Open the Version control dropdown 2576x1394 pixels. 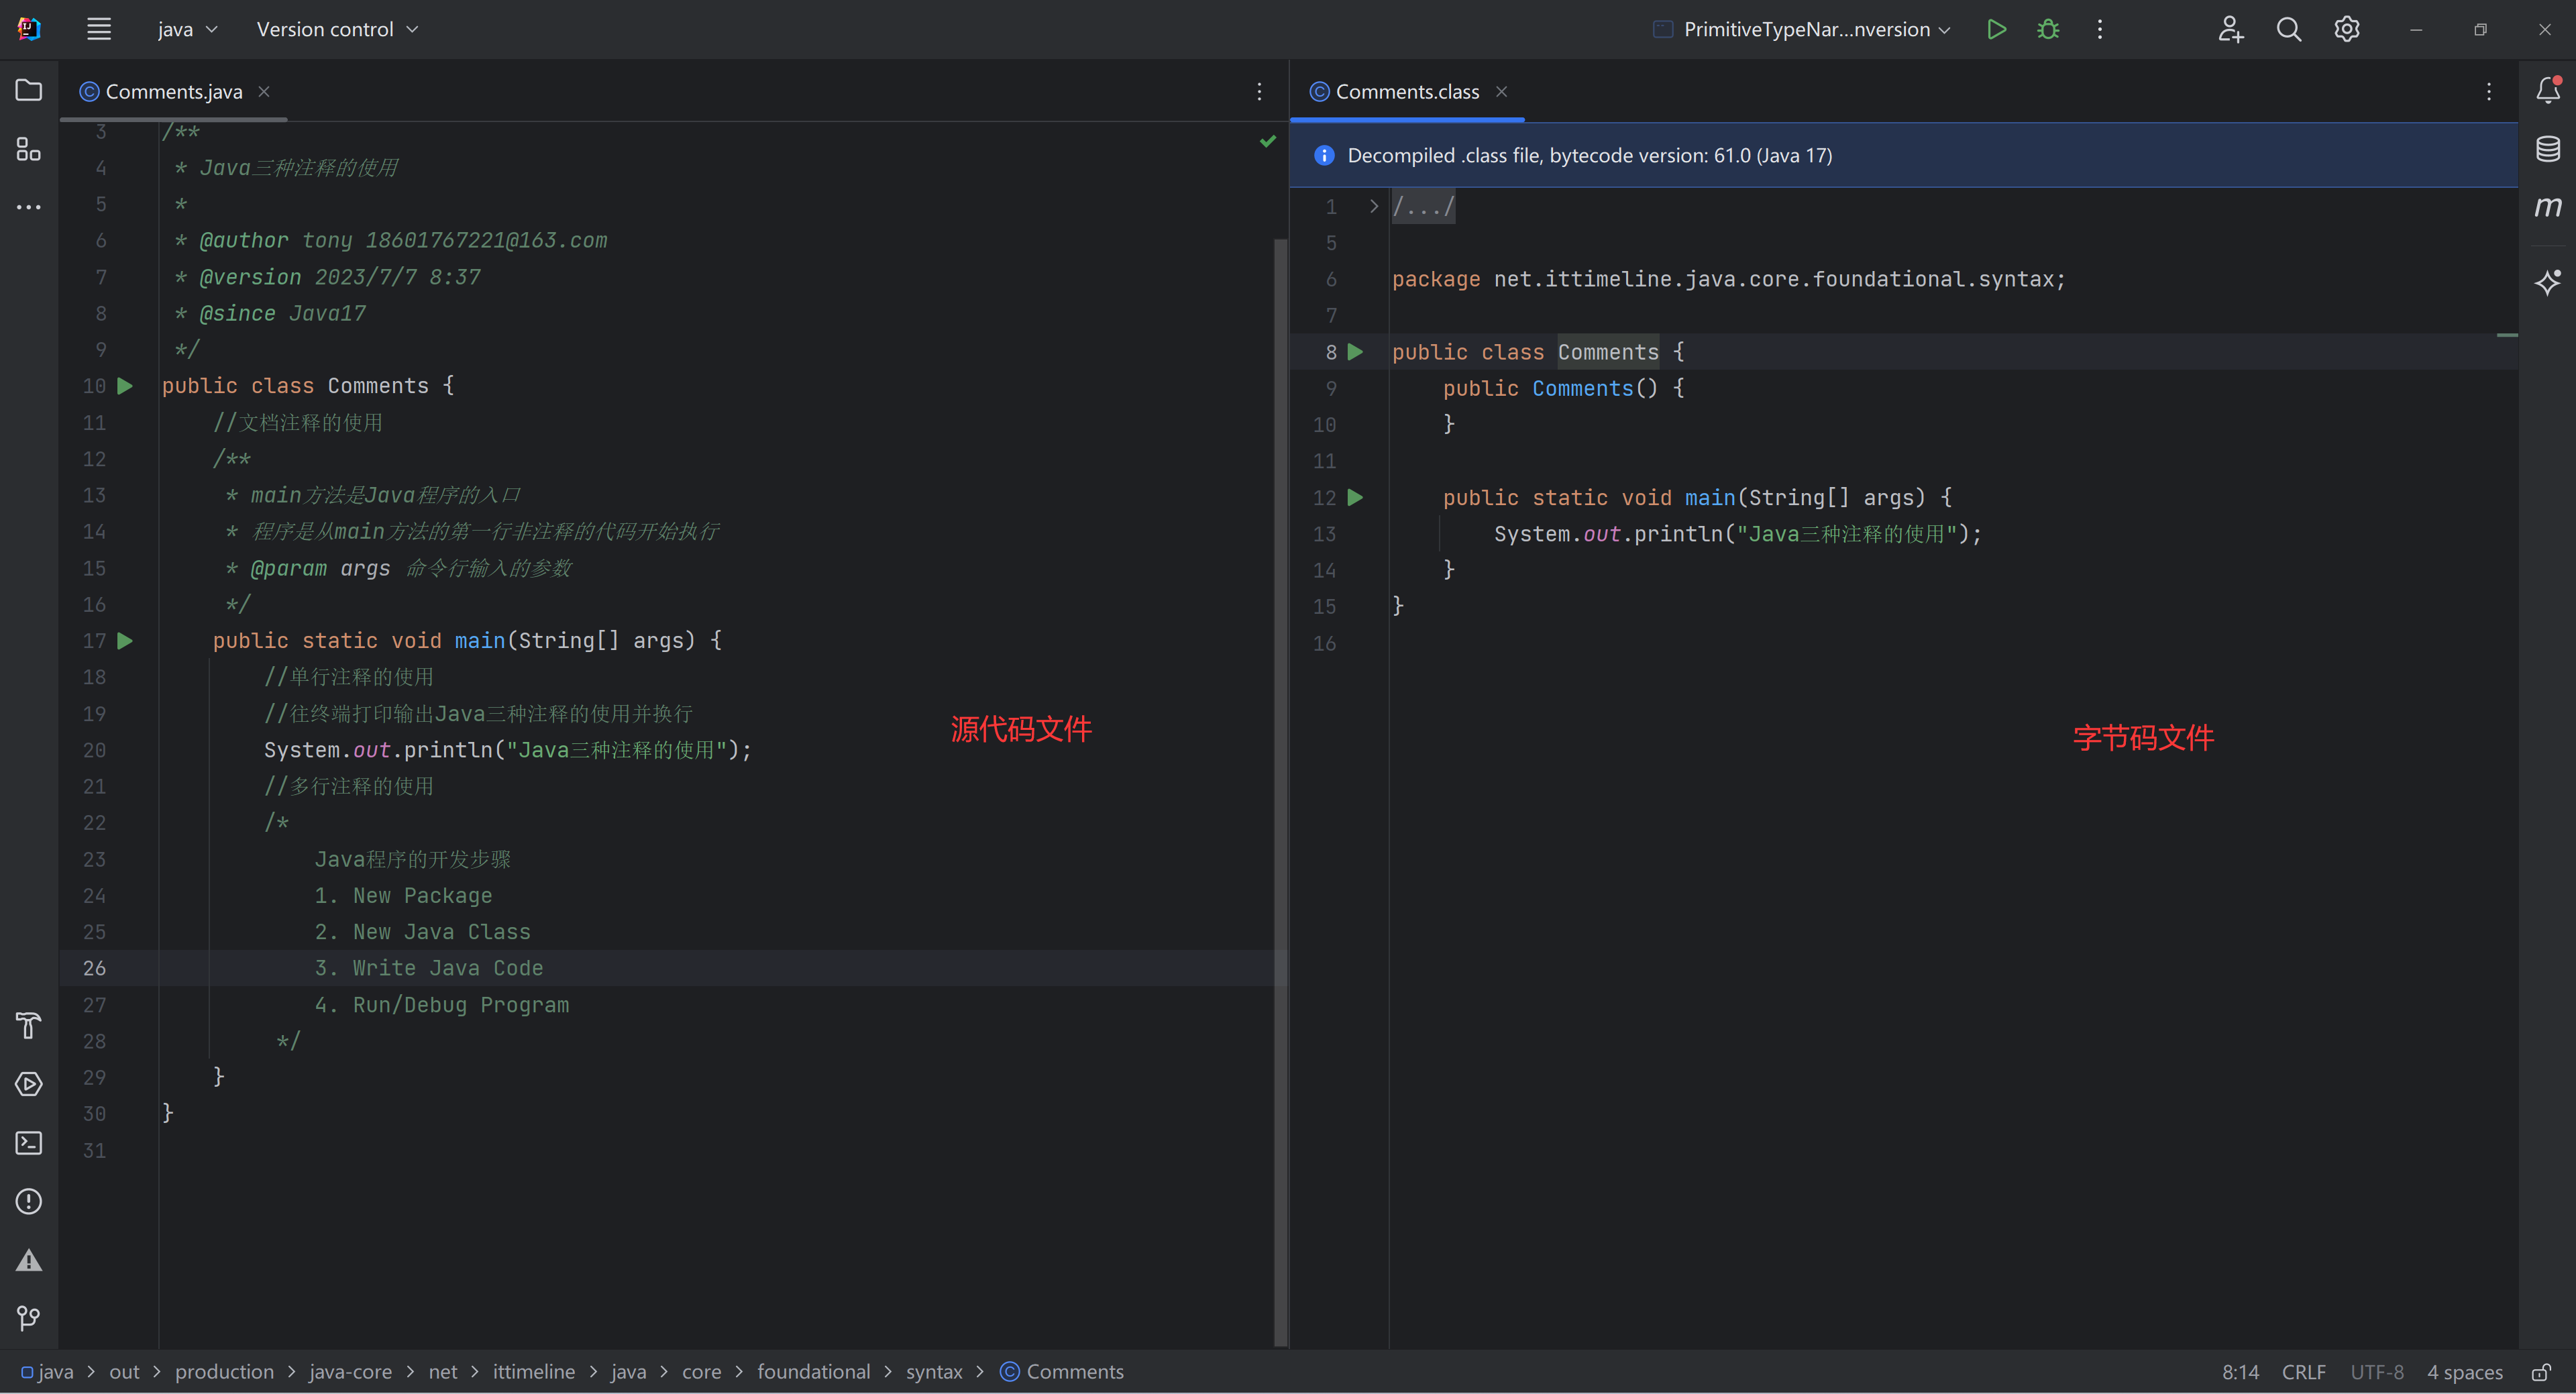337,29
